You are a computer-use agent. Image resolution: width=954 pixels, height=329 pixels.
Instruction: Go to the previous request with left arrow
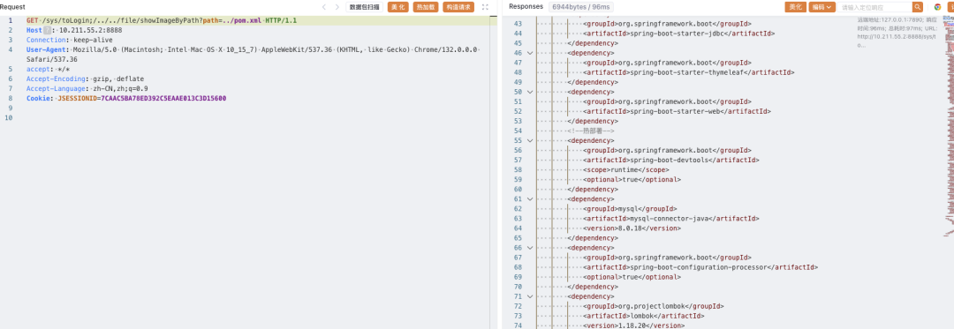point(323,7)
